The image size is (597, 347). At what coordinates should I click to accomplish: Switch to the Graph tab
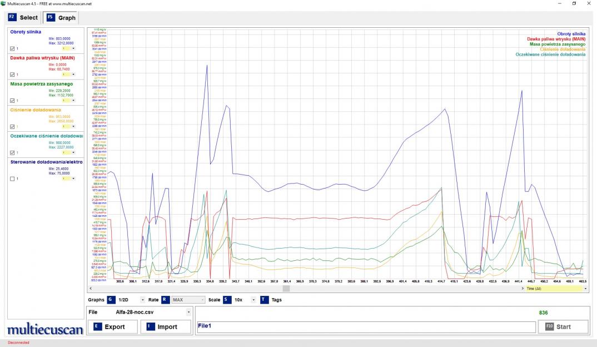point(61,18)
